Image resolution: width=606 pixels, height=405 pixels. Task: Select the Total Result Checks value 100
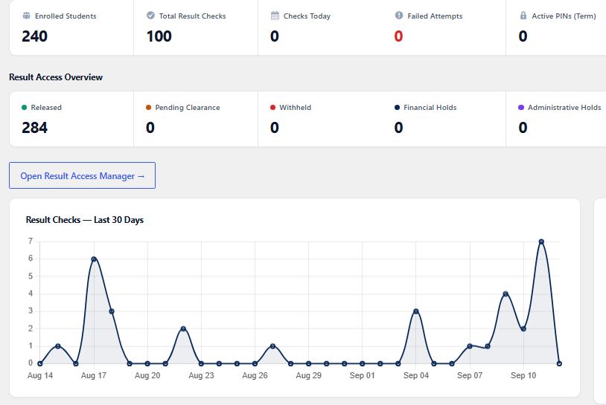(159, 36)
